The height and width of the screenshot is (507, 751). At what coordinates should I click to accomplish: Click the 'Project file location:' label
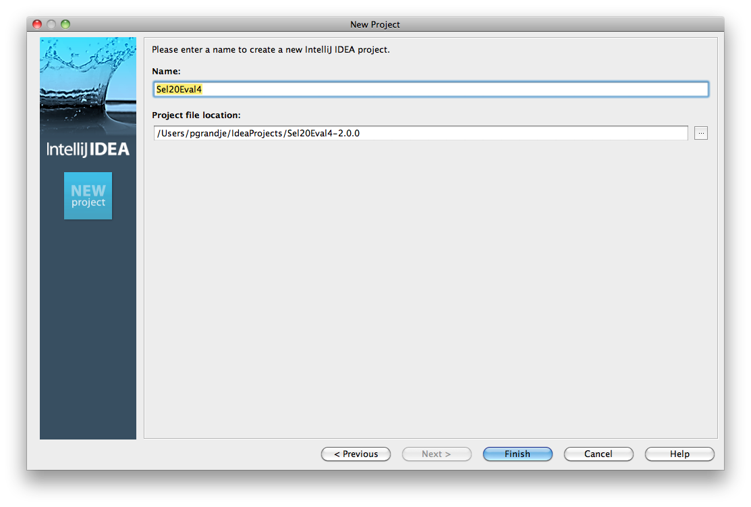pyautogui.click(x=196, y=115)
